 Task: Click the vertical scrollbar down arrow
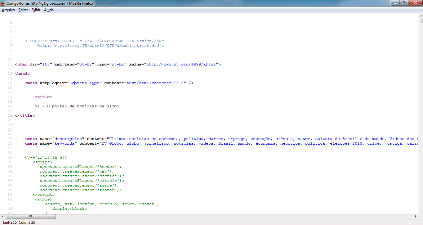421,211
